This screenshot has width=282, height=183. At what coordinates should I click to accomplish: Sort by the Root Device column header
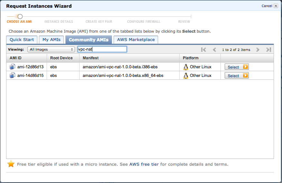63,58
